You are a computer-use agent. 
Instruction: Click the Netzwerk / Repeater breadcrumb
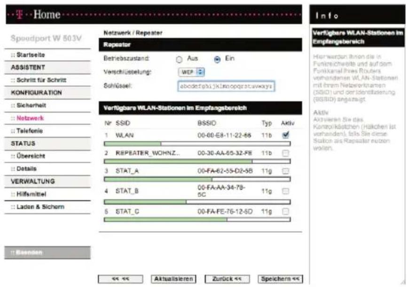[x=133, y=33]
